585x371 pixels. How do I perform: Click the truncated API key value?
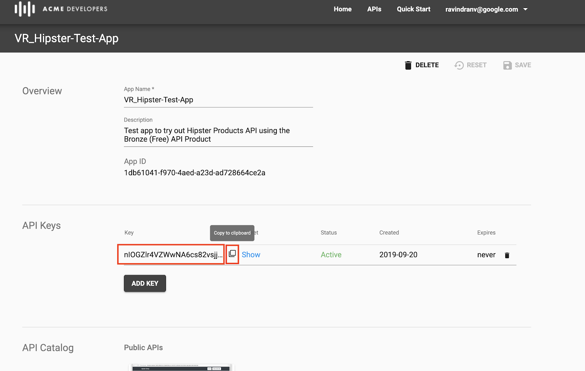coord(173,255)
